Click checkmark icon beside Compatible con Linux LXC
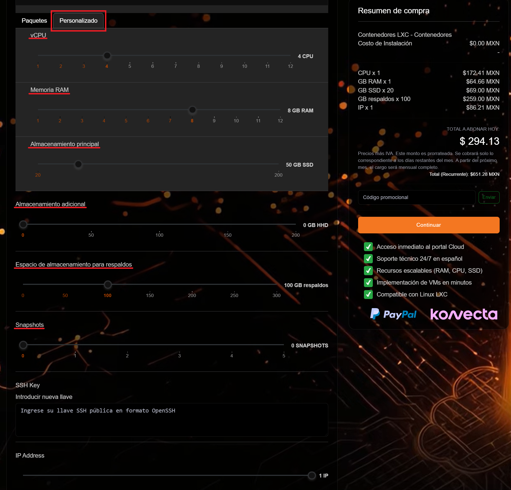 click(x=368, y=294)
